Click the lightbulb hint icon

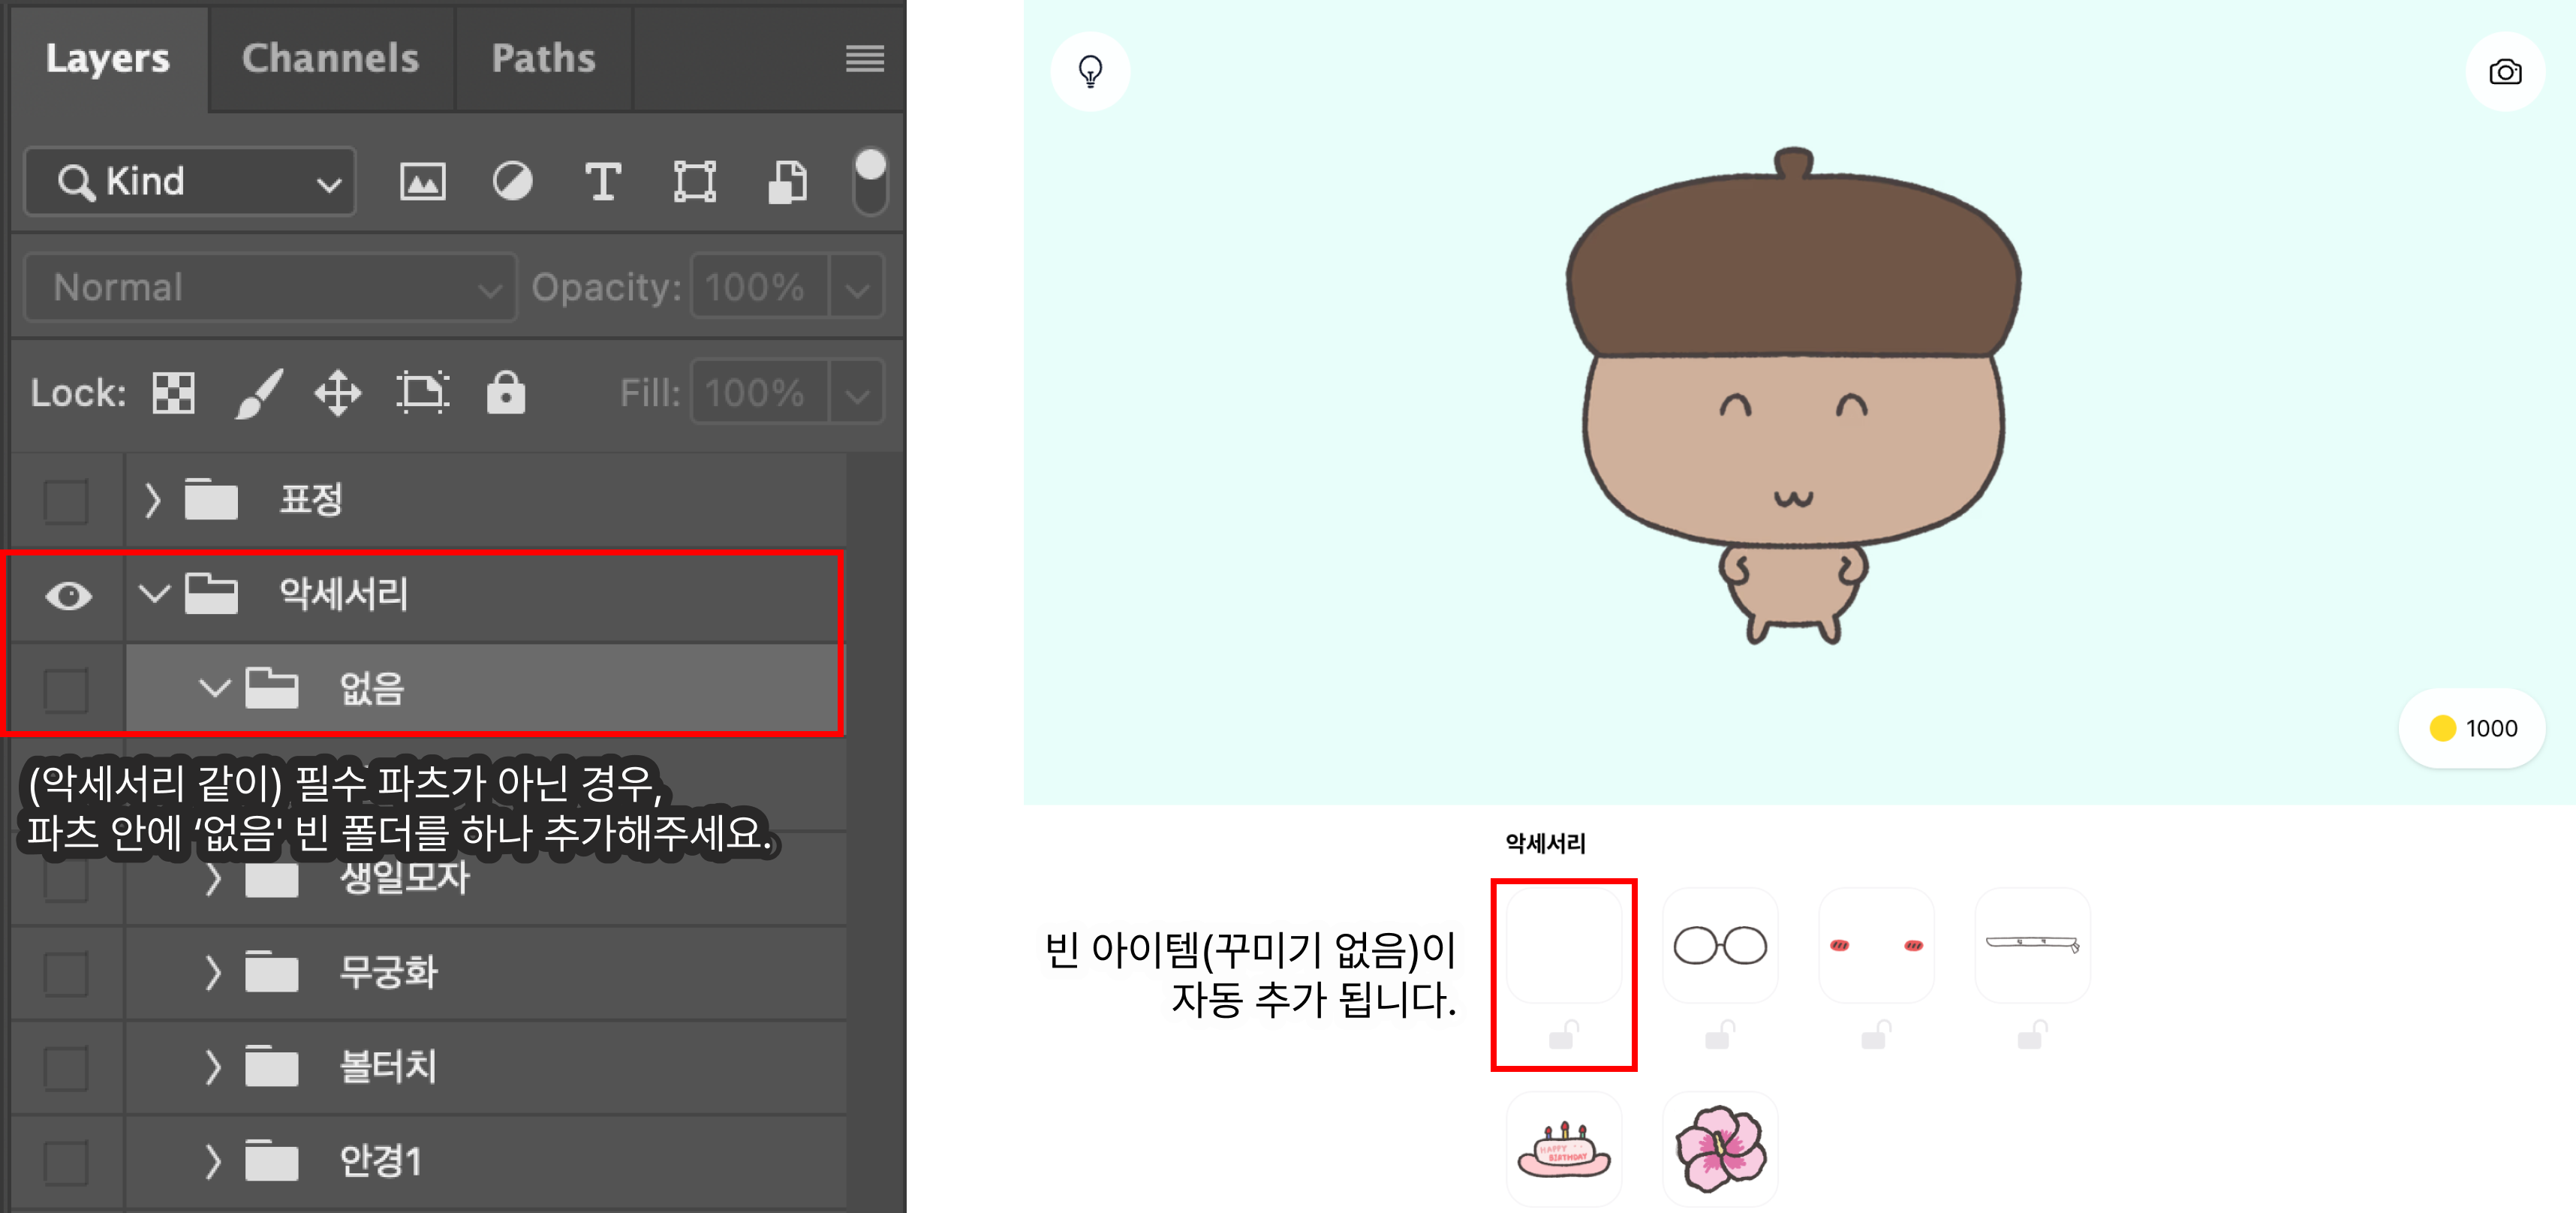point(1090,72)
